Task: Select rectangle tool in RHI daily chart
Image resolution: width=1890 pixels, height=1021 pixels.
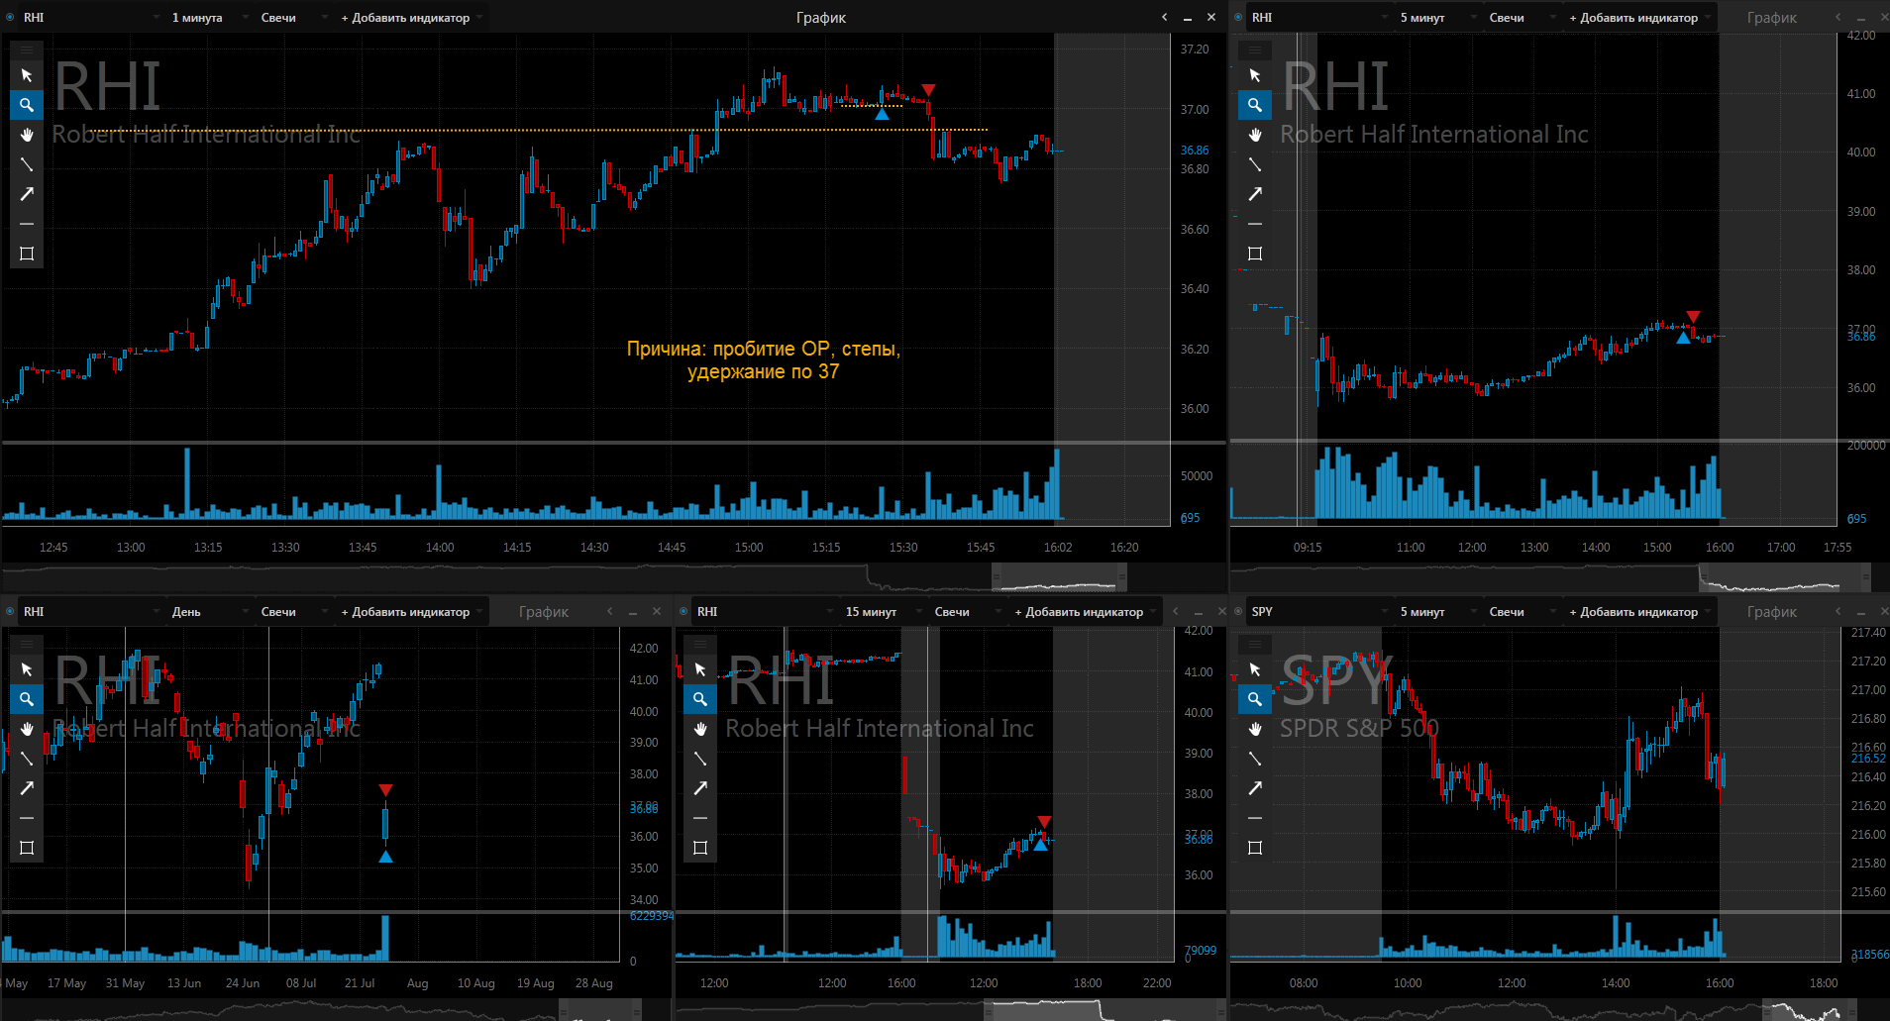Action: pyautogui.click(x=27, y=848)
